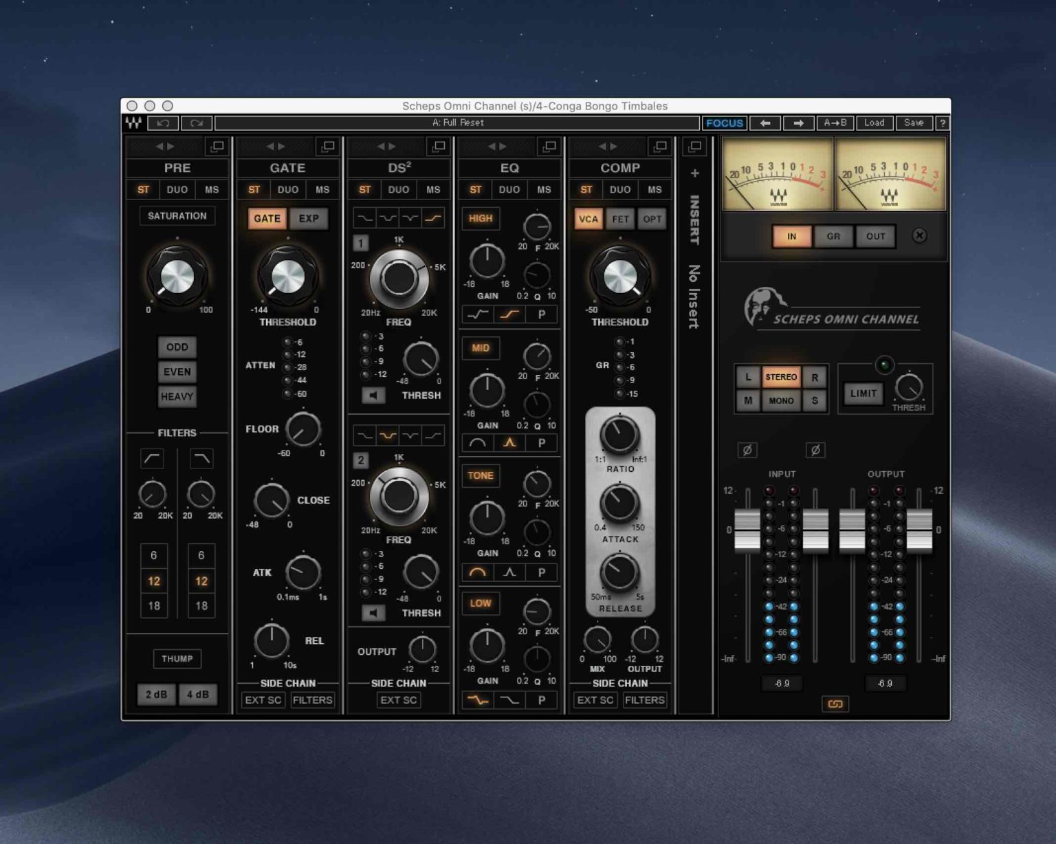
Task: Toggle the LIMIT button
Action: [x=863, y=393]
